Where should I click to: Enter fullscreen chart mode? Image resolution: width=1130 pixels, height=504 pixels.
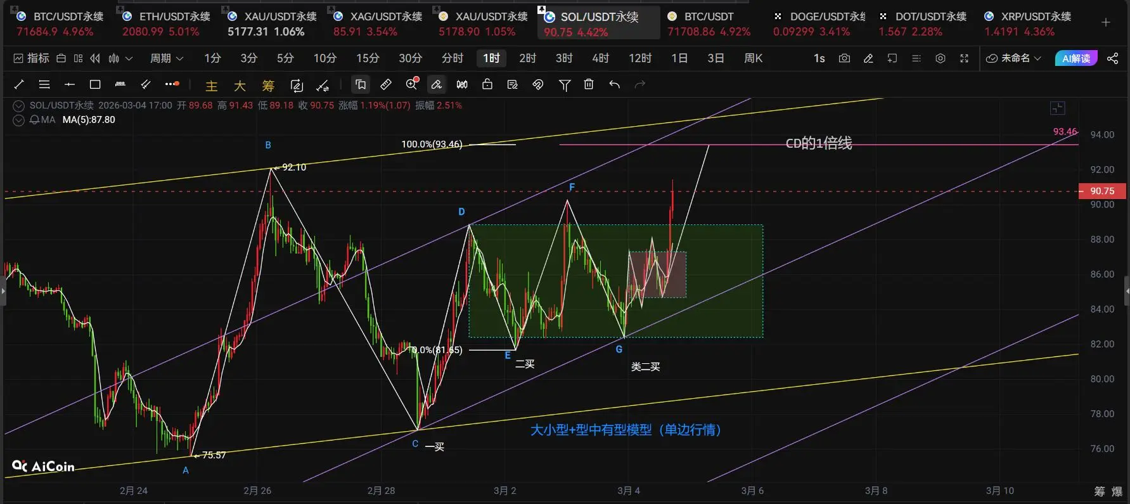[964, 58]
